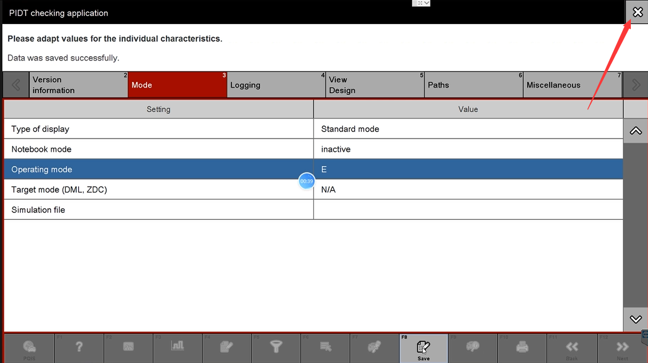The width and height of the screenshot is (648, 363).
Task: Select the Type of display row
Action: (159, 129)
